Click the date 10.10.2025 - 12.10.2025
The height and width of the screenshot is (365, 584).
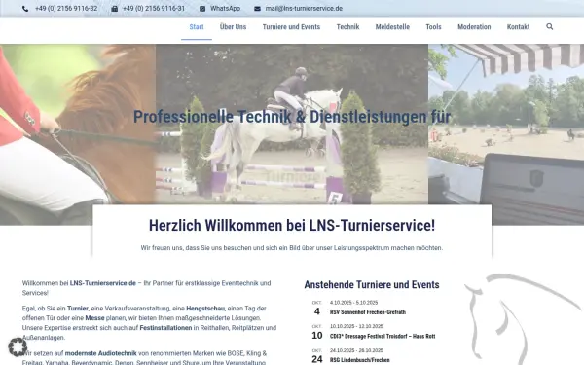pos(356,326)
